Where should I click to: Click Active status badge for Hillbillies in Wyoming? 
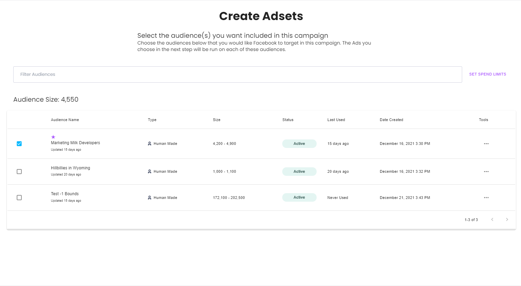[299, 172]
